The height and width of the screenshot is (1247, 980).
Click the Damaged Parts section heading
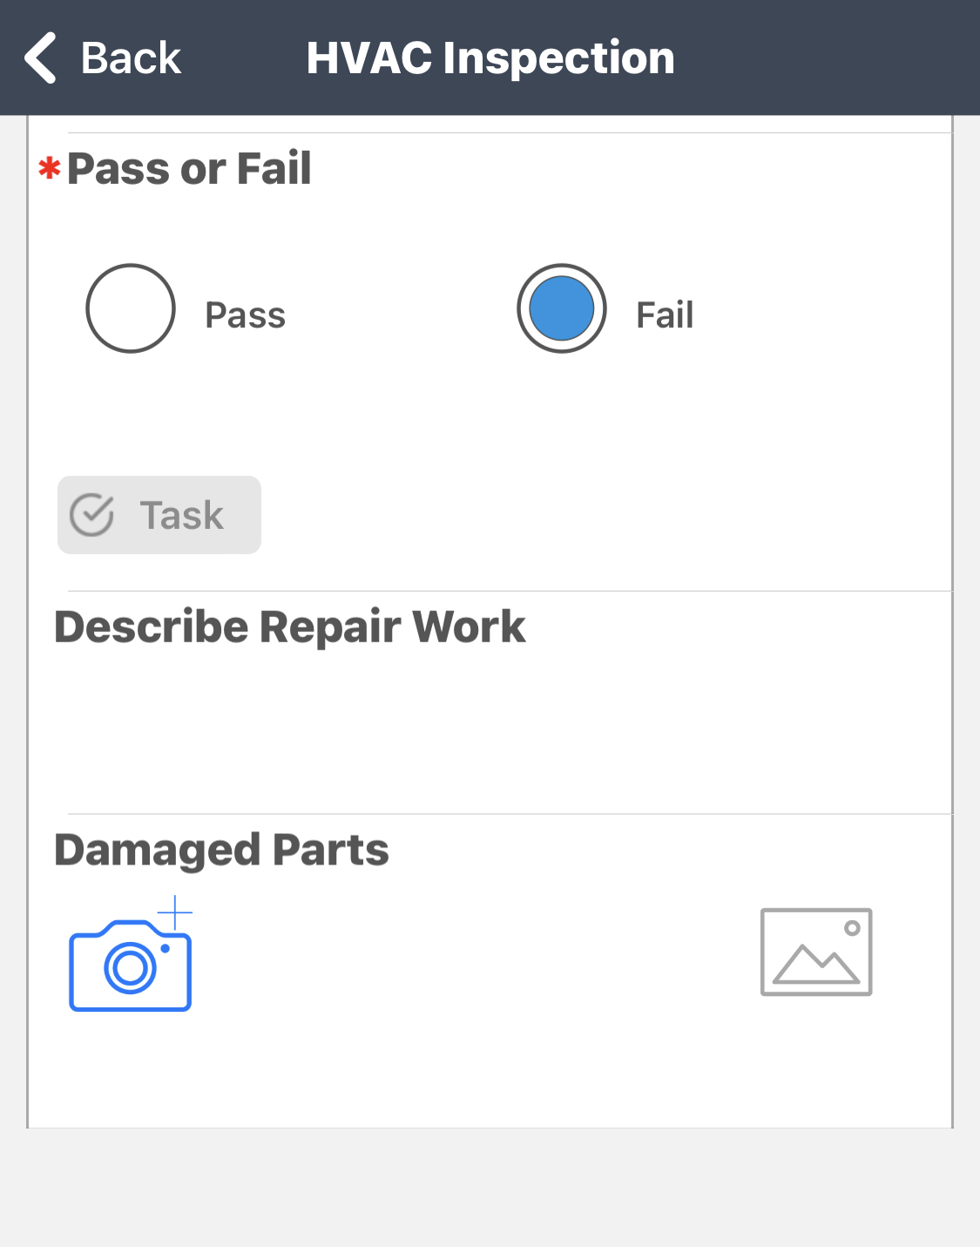pos(221,850)
